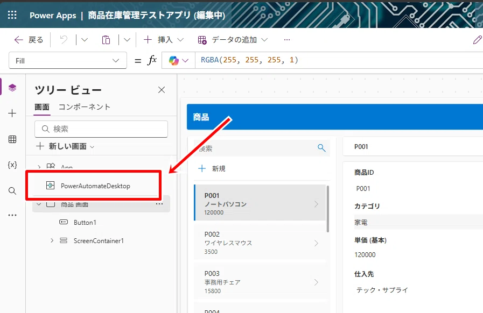This screenshot has height=313, width=483.
Task: Click the 新しい画面 button
Action: (x=65, y=146)
